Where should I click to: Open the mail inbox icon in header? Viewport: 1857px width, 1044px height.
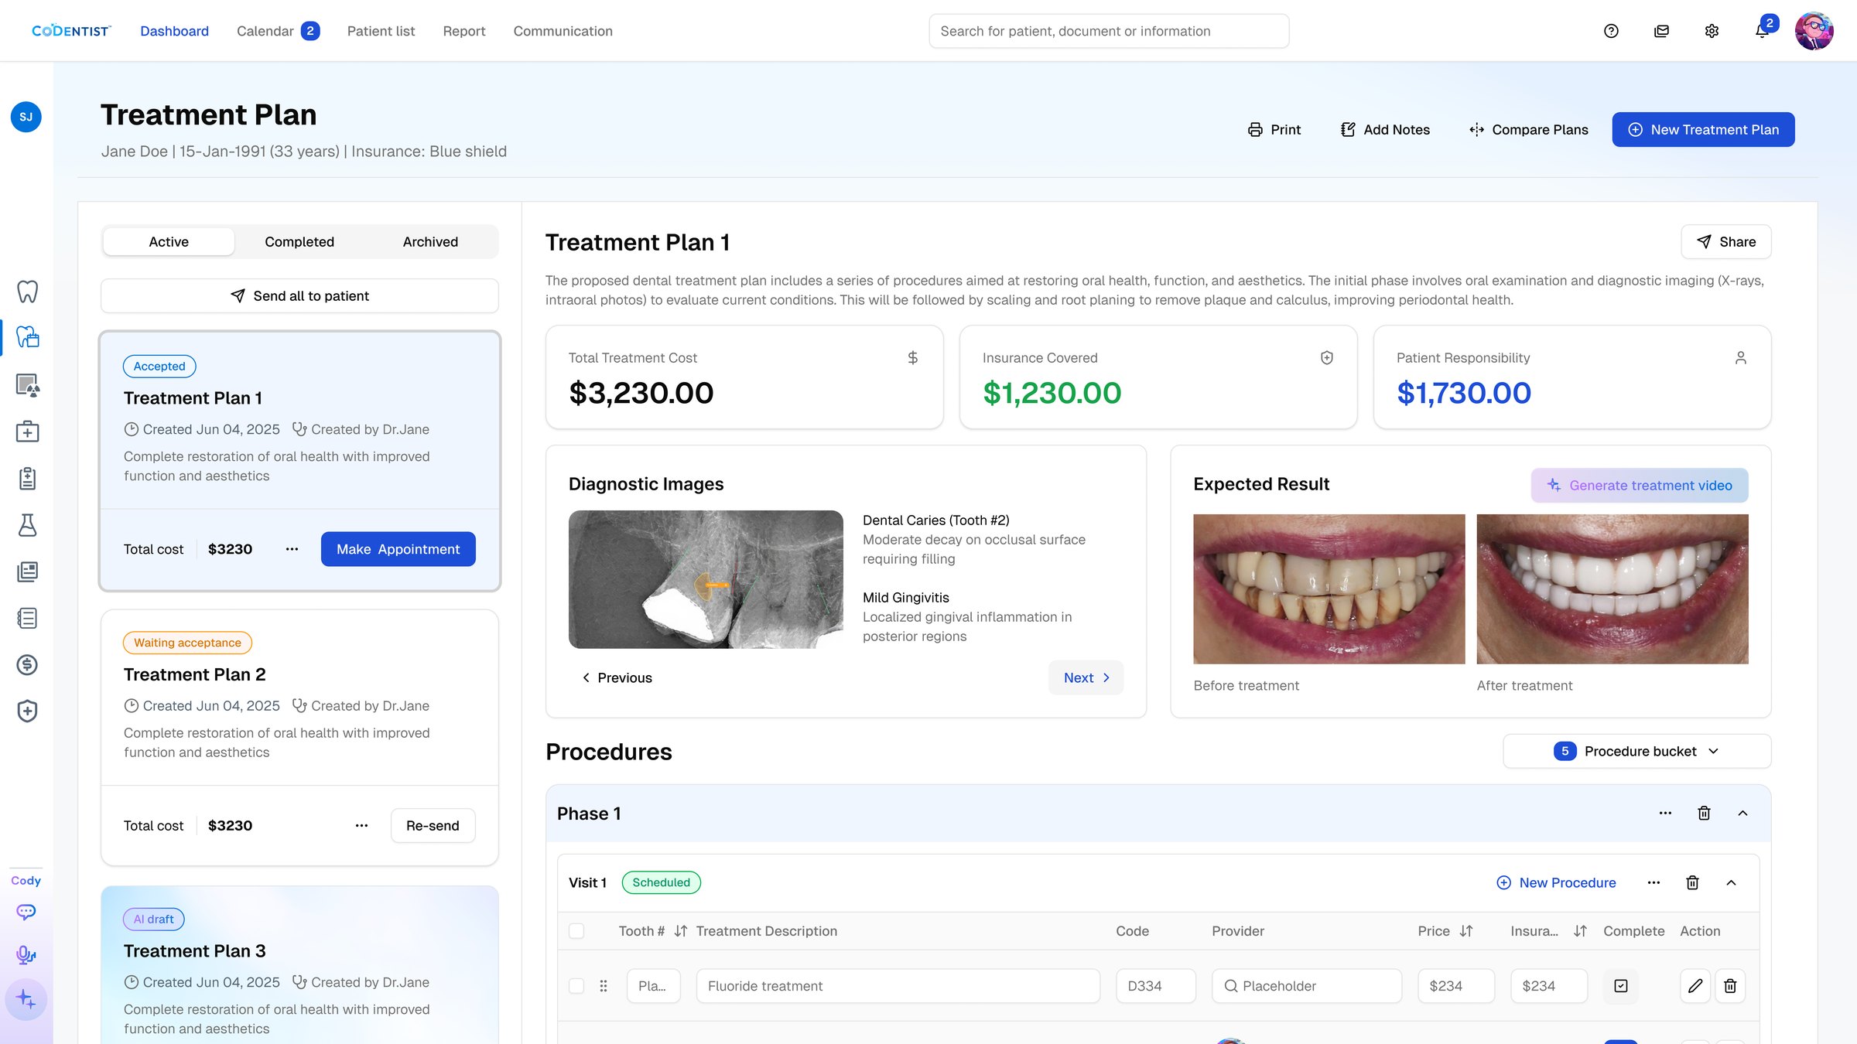(1661, 31)
